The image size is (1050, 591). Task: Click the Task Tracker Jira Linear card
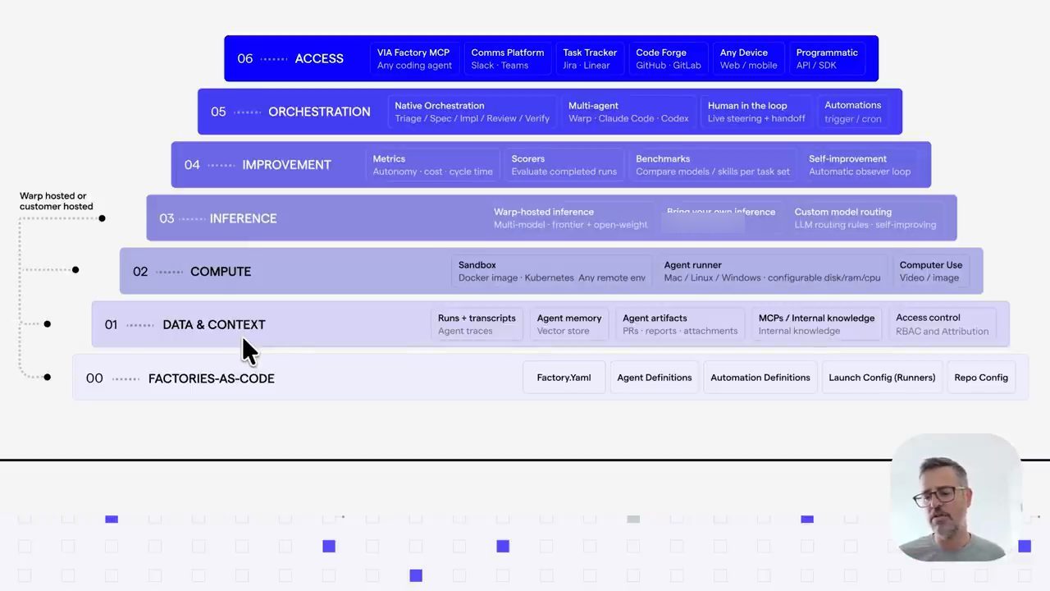591,58
